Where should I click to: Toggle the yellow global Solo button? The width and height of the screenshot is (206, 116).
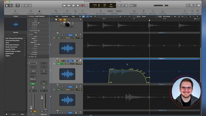[65, 20]
